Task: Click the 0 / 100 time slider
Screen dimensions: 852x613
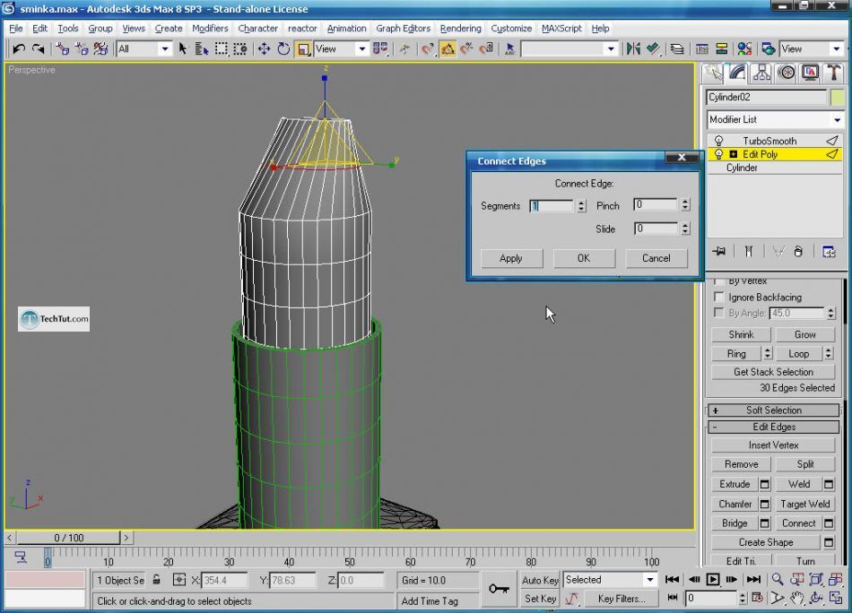Action: point(68,538)
